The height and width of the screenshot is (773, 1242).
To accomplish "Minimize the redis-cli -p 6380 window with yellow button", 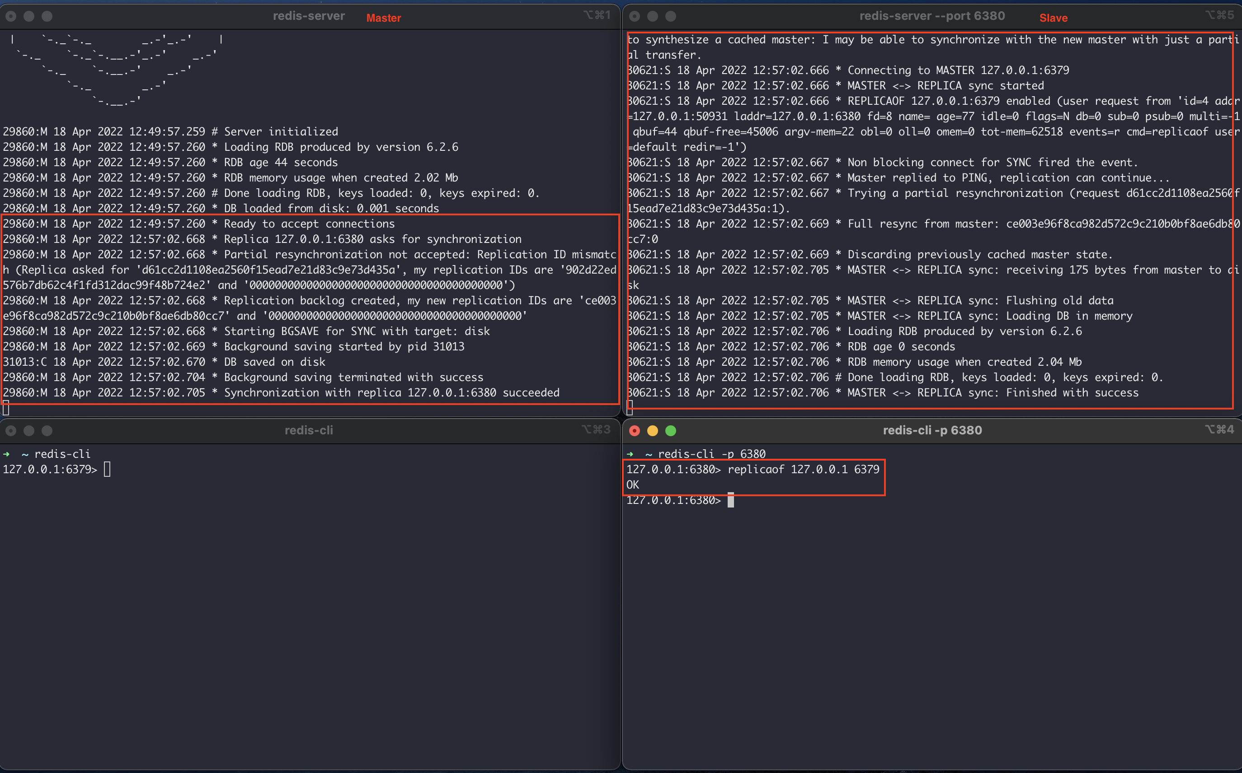I will coord(653,431).
